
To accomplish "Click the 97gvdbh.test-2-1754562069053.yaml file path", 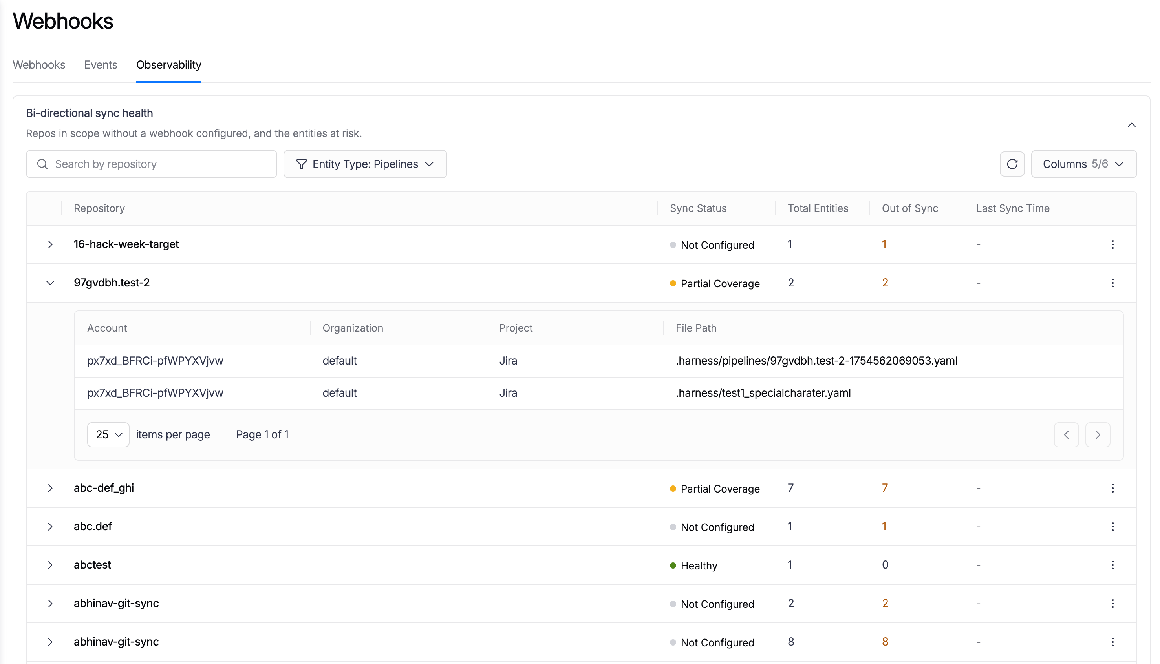I will (816, 361).
